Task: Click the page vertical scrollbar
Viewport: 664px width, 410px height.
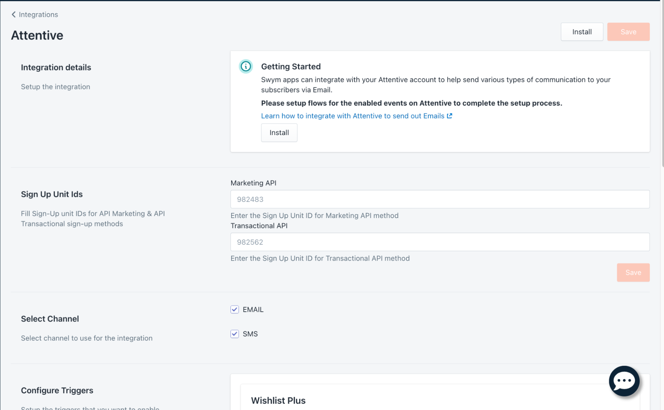Action: [662, 83]
